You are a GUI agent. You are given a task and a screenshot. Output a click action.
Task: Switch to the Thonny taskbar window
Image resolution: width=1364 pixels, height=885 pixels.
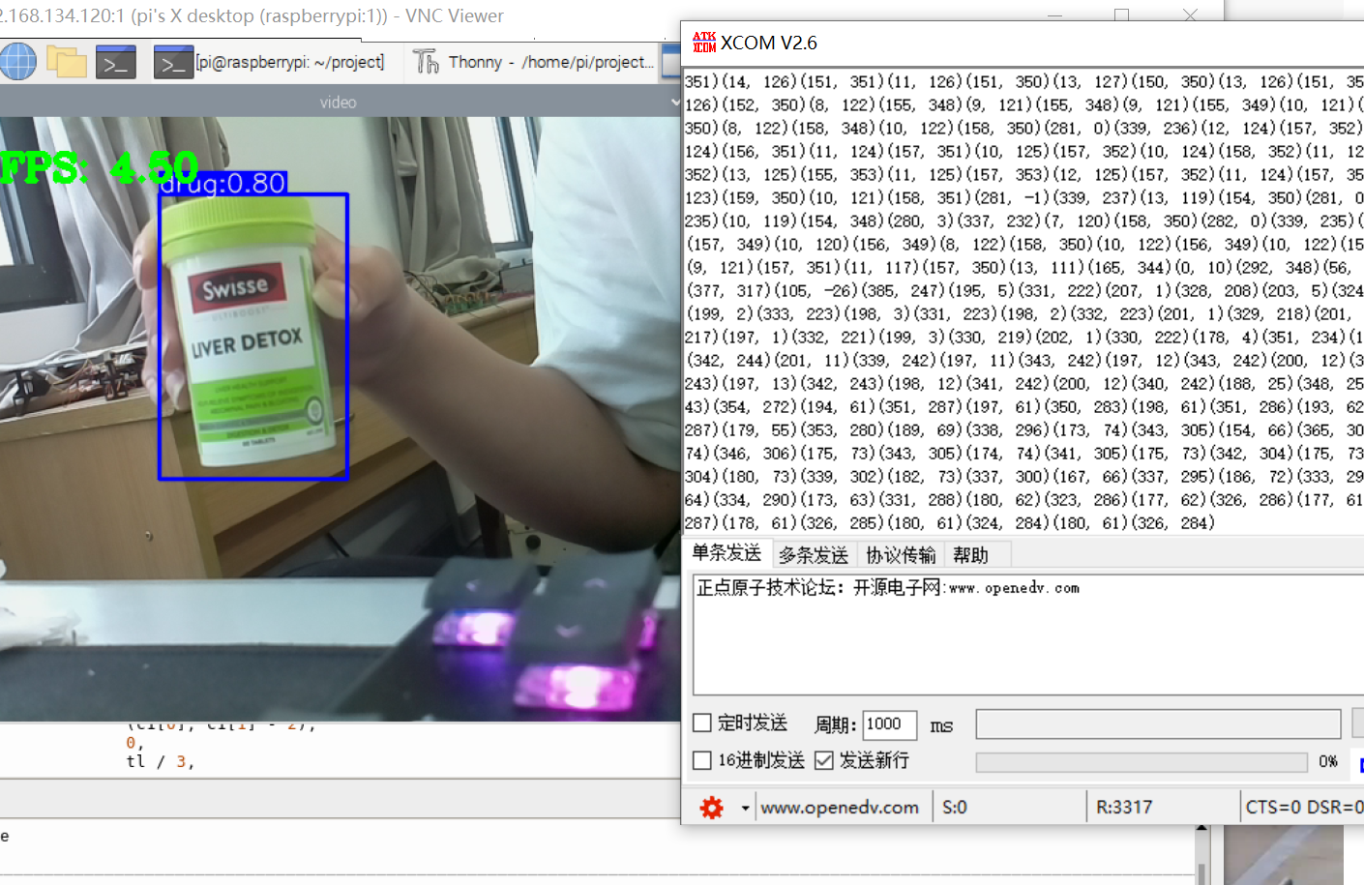534,63
